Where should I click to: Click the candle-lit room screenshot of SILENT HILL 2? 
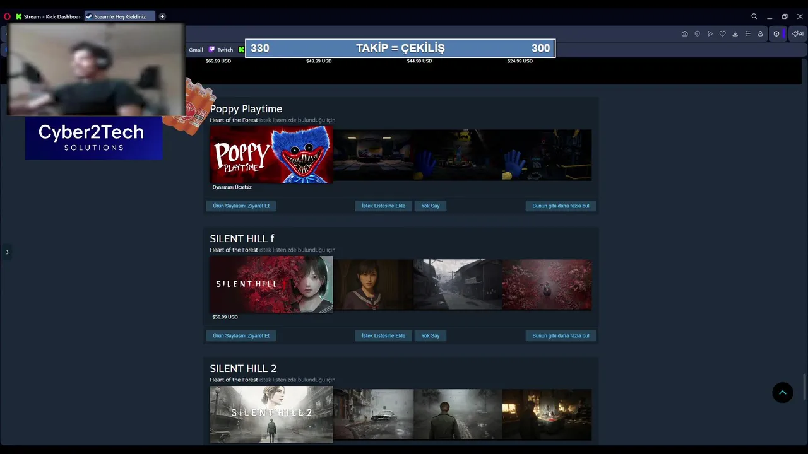pos(547,414)
